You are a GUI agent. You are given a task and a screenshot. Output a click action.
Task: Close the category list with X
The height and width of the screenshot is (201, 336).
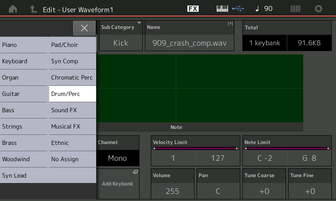click(x=84, y=28)
